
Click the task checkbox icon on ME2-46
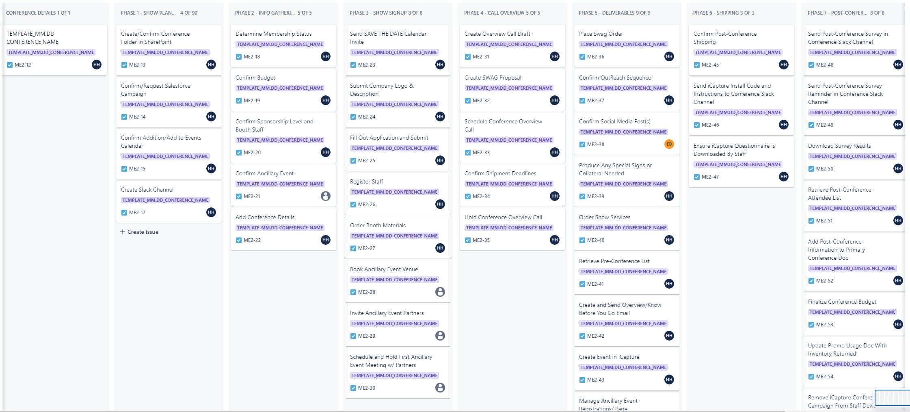(x=697, y=125)
